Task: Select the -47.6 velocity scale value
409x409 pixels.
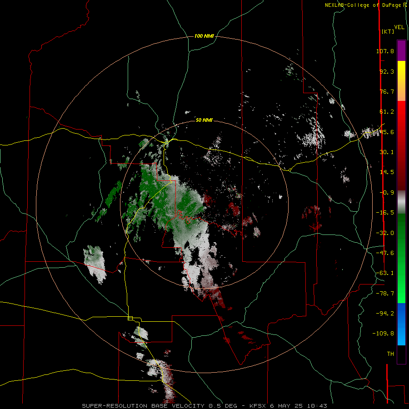Action: (385, 253)
